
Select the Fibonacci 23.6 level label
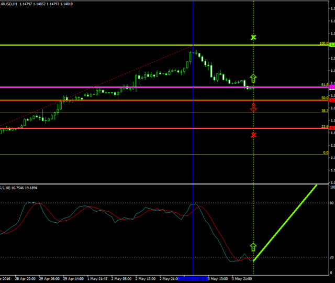[325, 126]
